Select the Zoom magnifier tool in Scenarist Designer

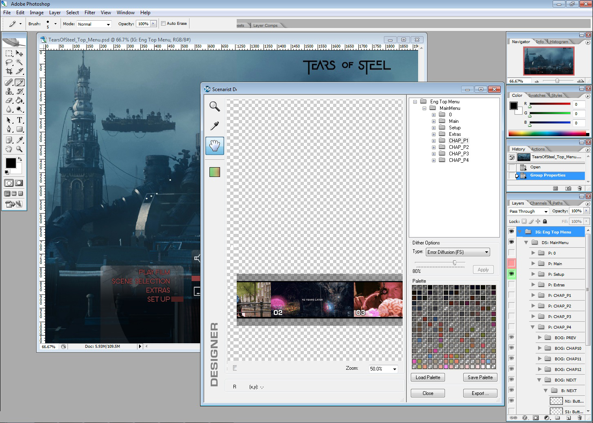[214, 107]
